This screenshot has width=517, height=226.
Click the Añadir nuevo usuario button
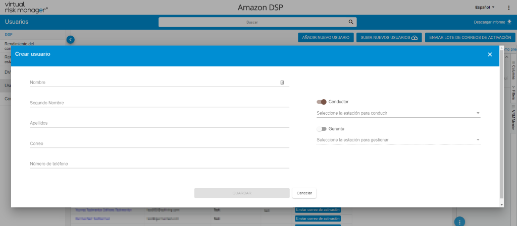tap(326, 37)
